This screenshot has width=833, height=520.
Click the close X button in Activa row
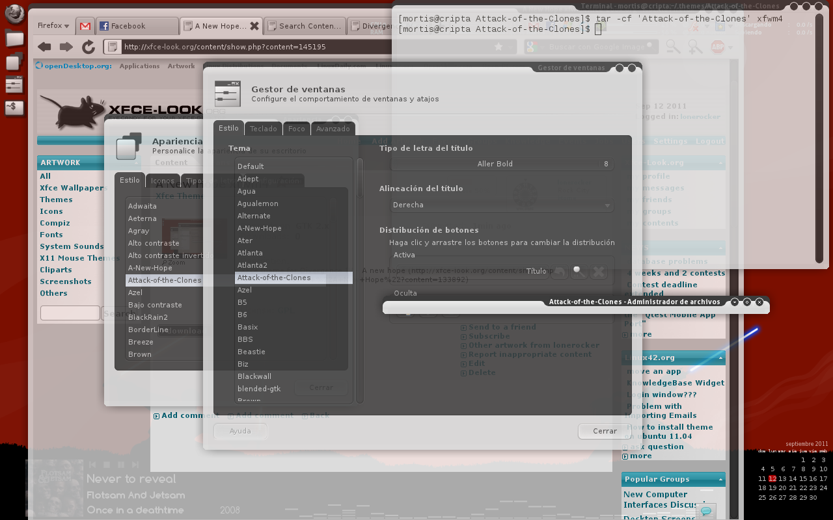point(599,271)
